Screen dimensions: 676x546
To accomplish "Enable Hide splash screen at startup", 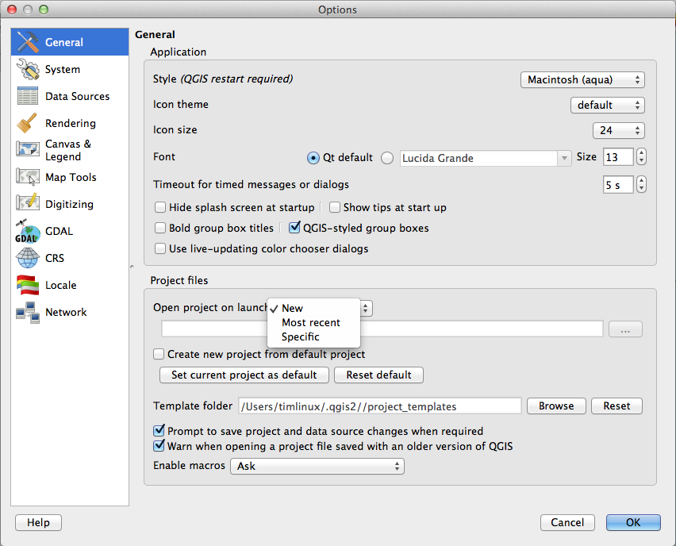I will (160, 208).
